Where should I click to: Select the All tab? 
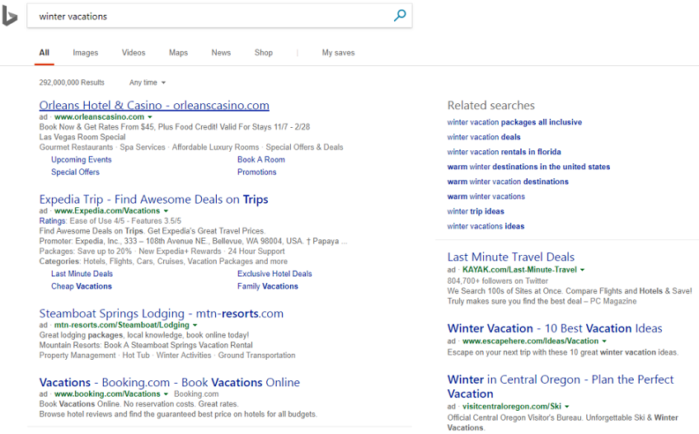click(45, 53)
